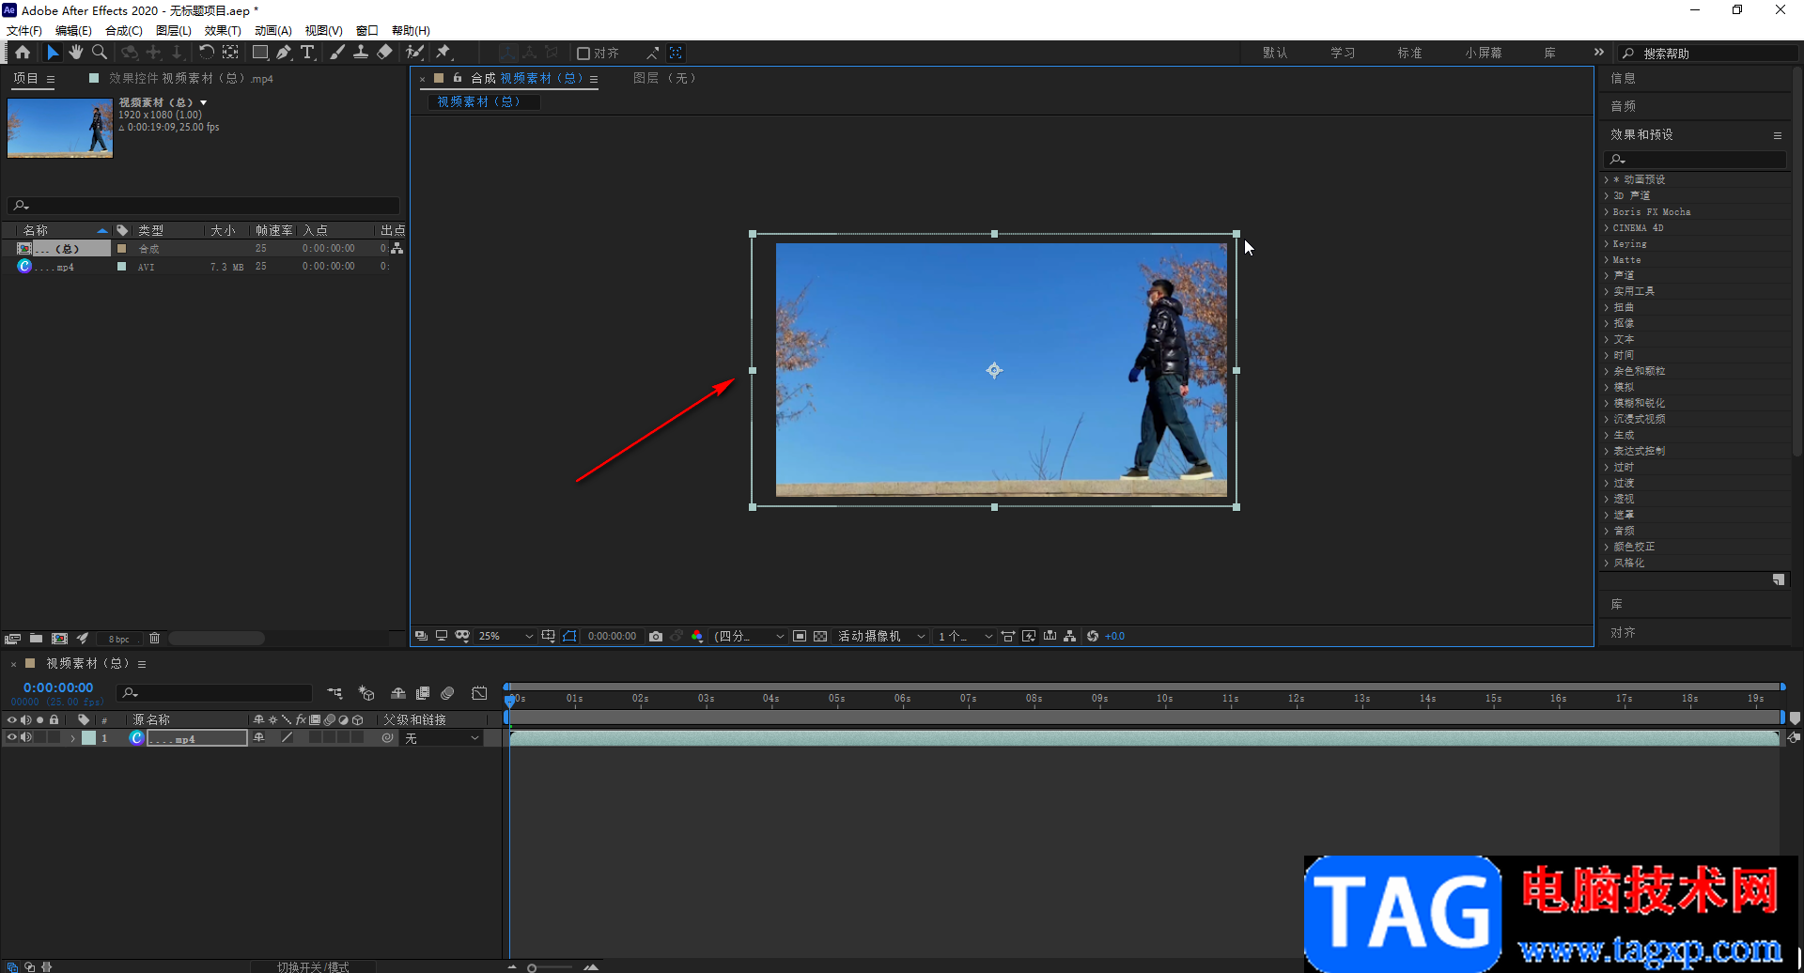Click the viewer timecode 0:00:00:00
This screenshot has width=1804, height=973.
(612, 636)
